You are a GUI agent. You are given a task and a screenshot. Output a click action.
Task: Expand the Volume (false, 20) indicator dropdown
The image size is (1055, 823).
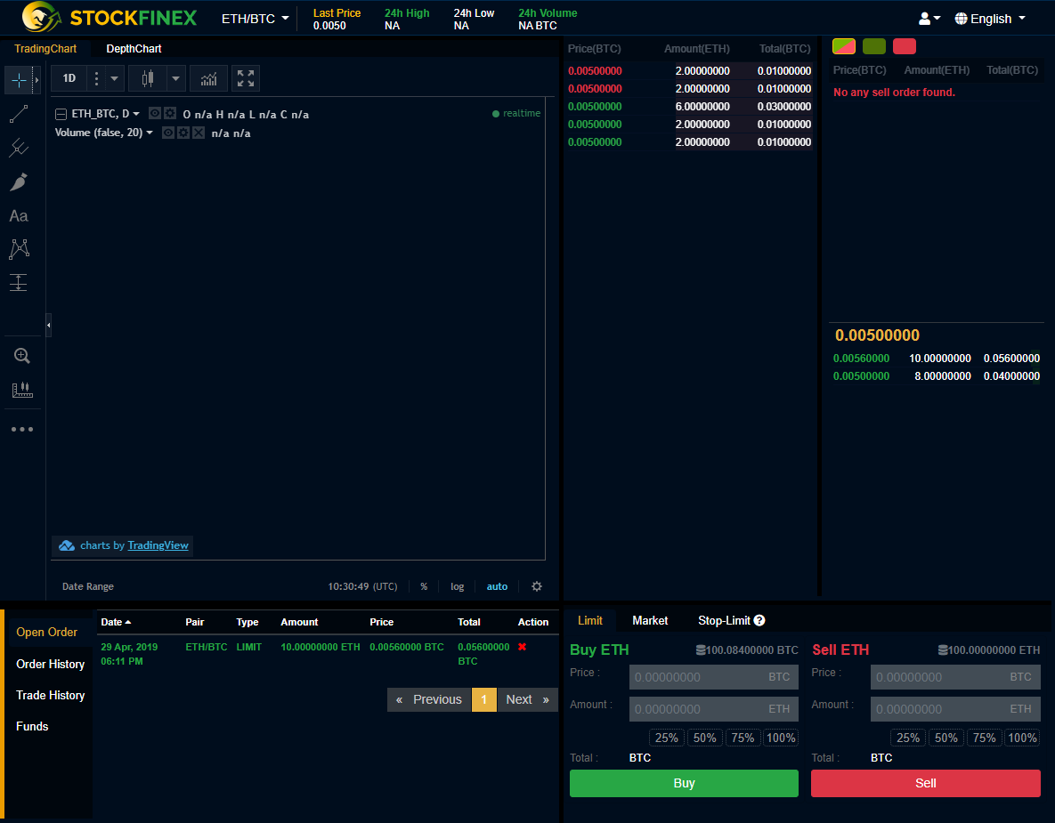tap(148, 133)
